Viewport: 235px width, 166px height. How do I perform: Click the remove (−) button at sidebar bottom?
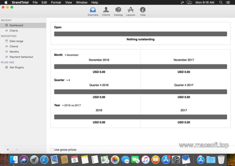(x=17, y=150)
